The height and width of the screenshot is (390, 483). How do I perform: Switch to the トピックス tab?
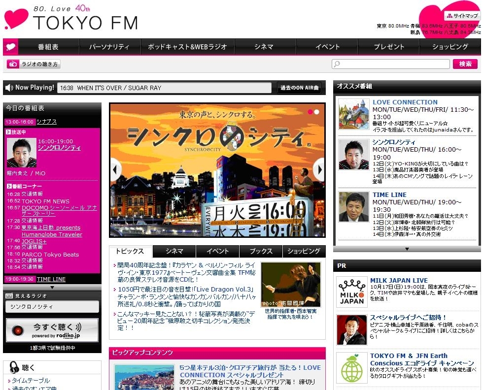point(131,251)
